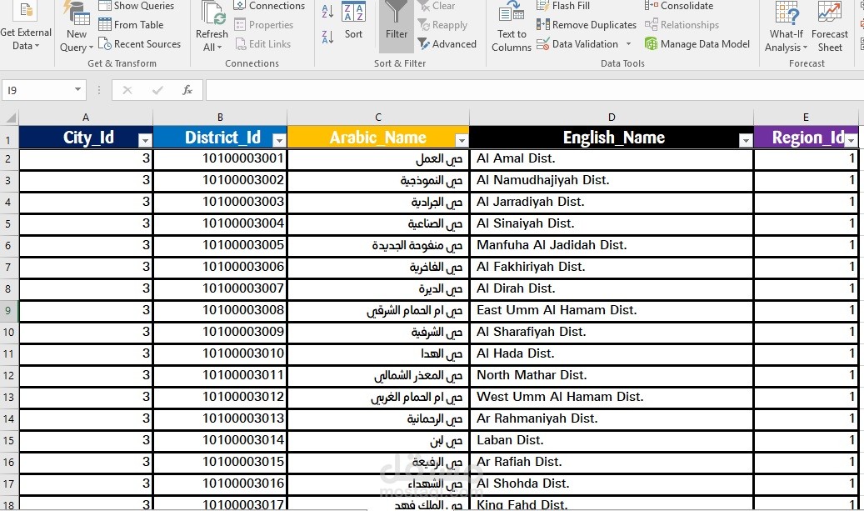The height and width of the screenshot is (511, 864).
Task: Click cell 'Ar Rahmaniyah Dist.'
Action: [x=612, y=419]
